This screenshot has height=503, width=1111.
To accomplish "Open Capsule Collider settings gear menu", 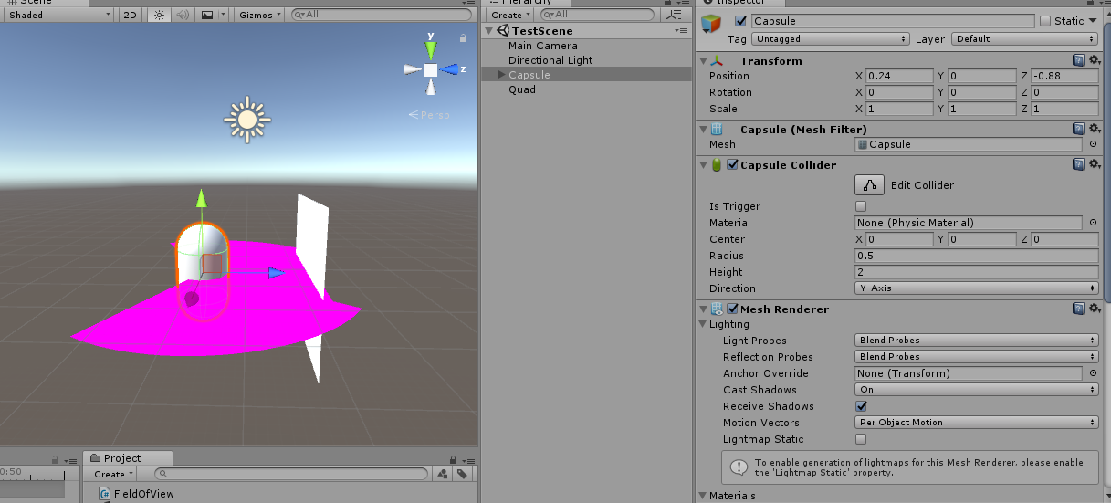I will pos(1093,165).
